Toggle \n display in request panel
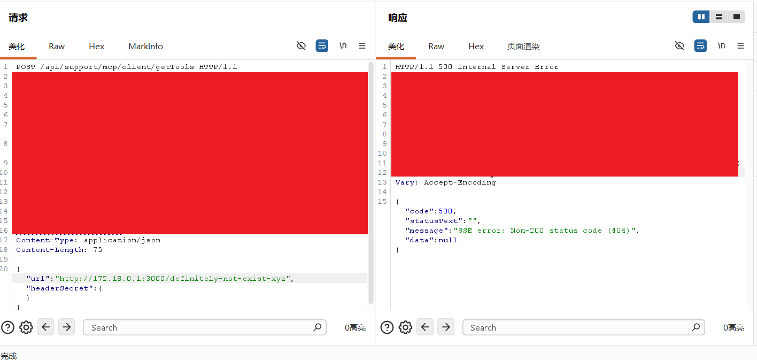Screen dimensions: 757x360 tap(343, 46)
